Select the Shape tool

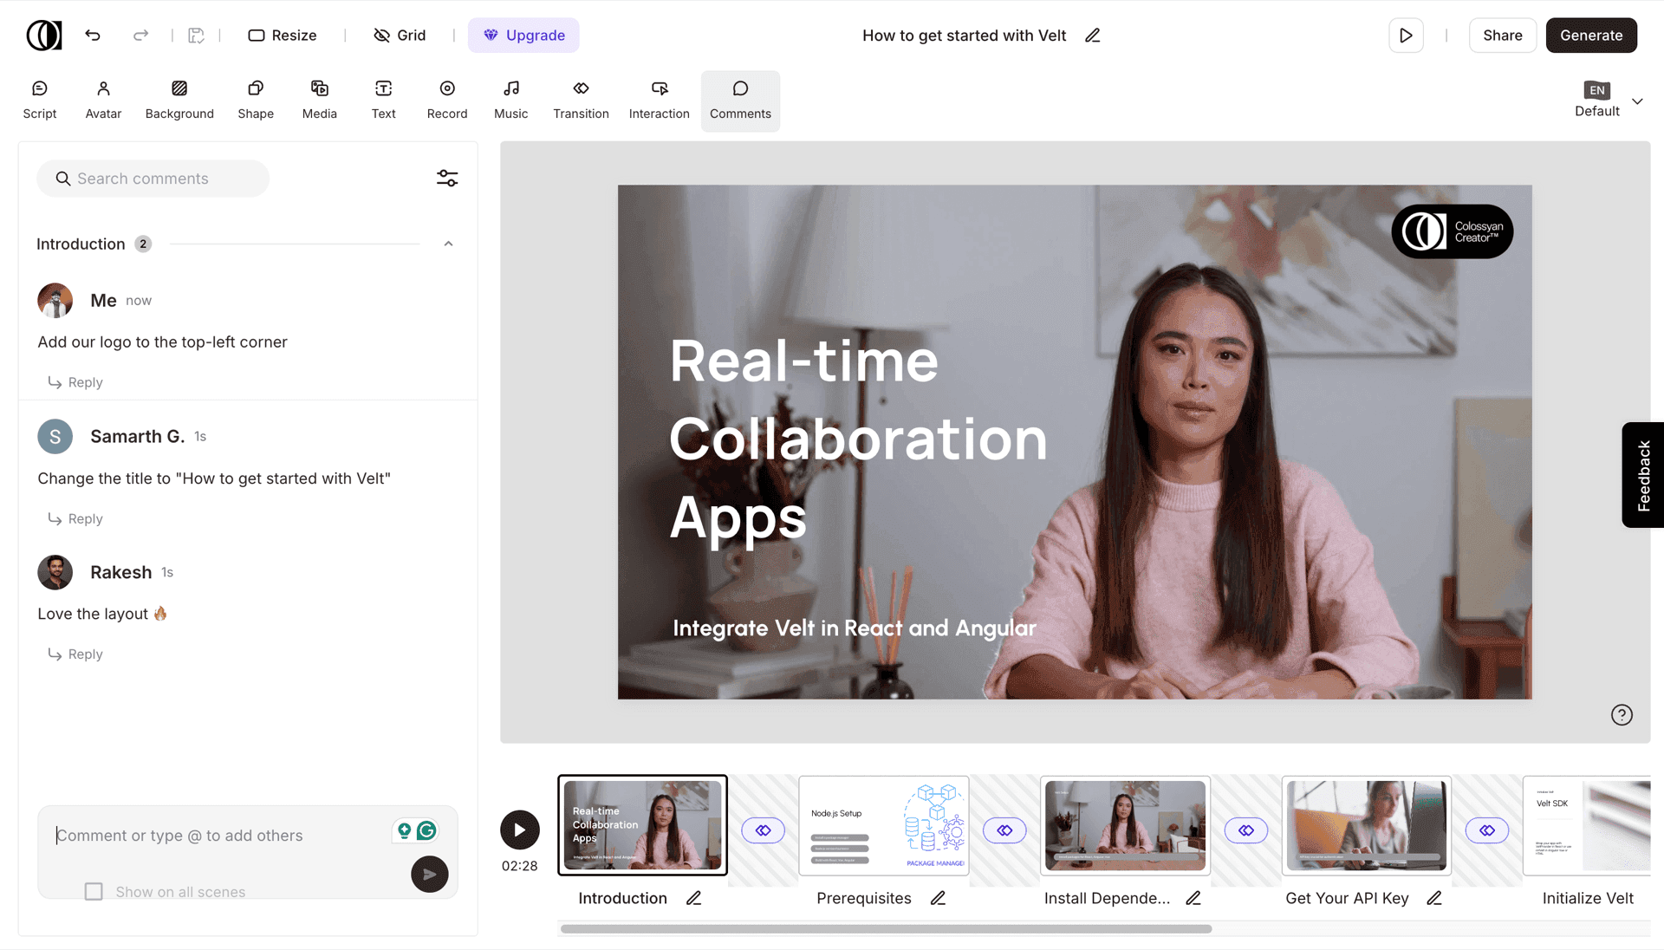click(x=256, y=101)
